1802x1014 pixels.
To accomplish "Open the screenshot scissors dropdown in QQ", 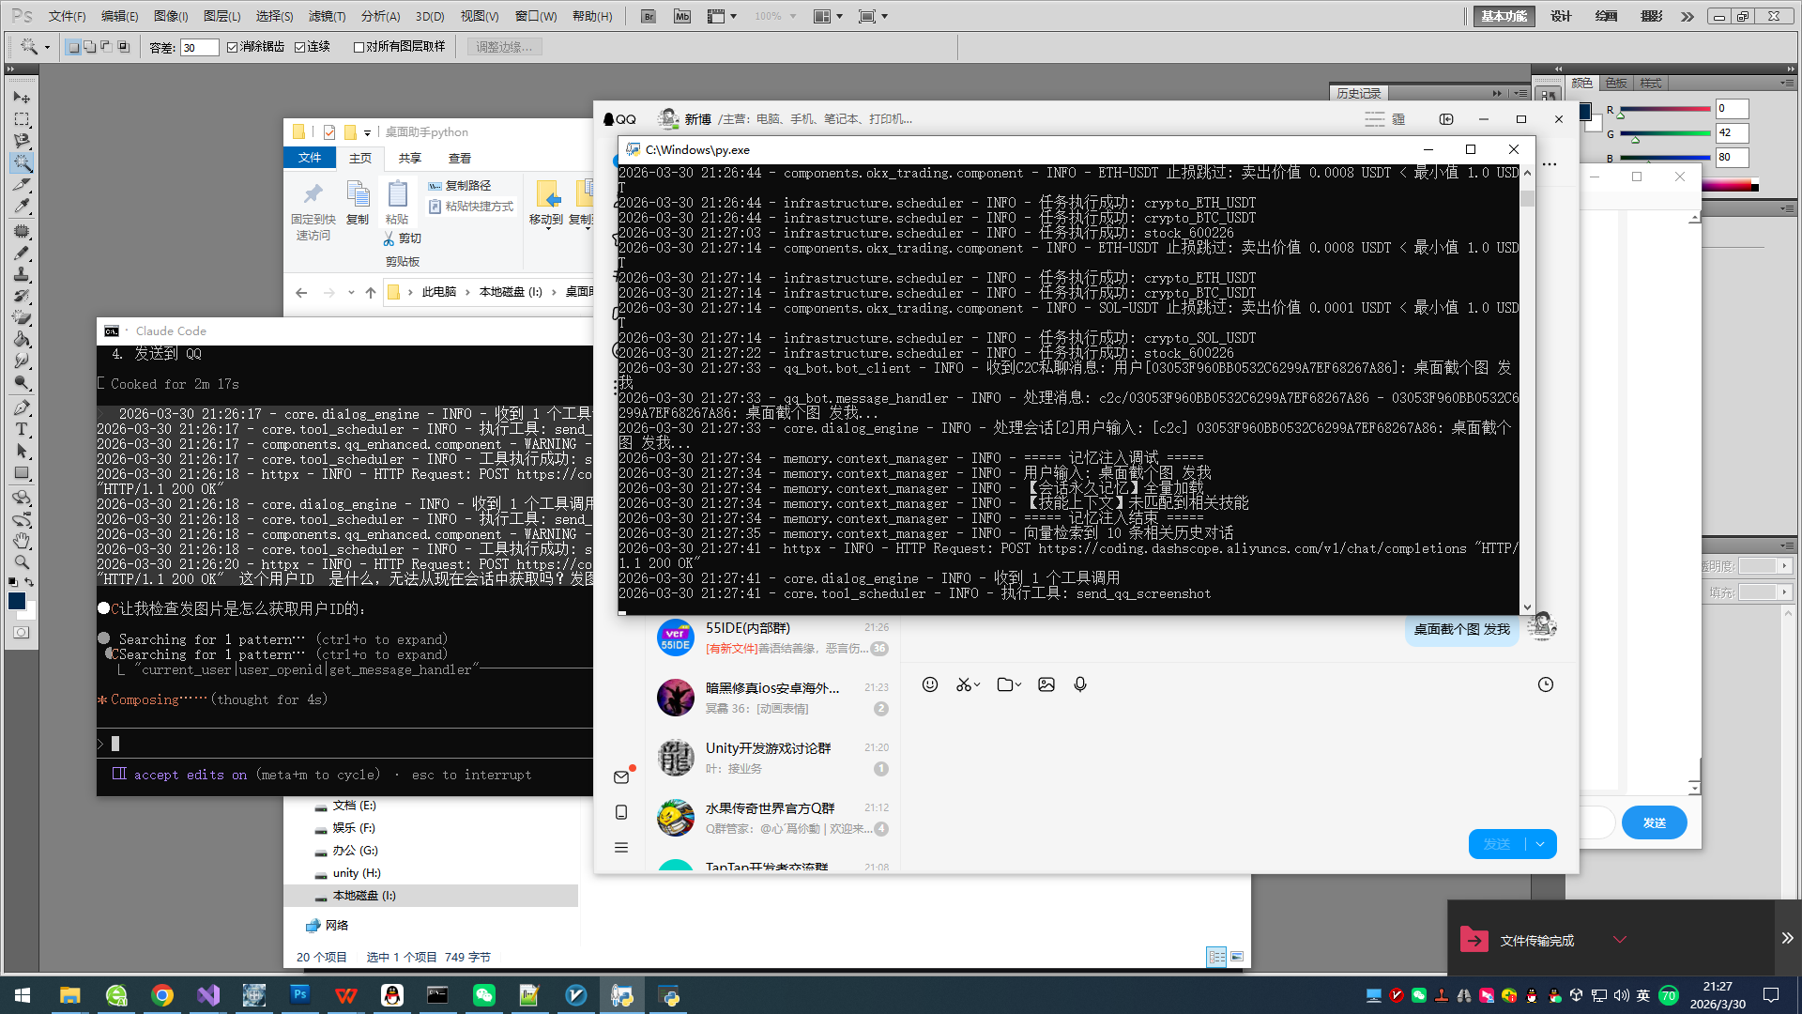I will 977,684.
